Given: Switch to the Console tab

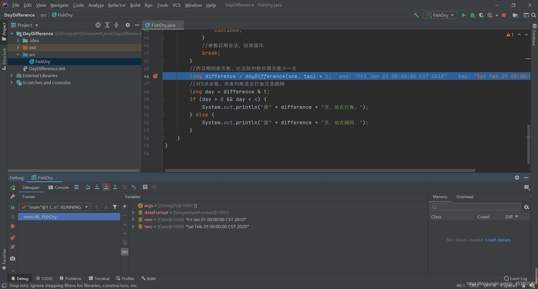Looking at the screenshot, I should tap(59, 187).
